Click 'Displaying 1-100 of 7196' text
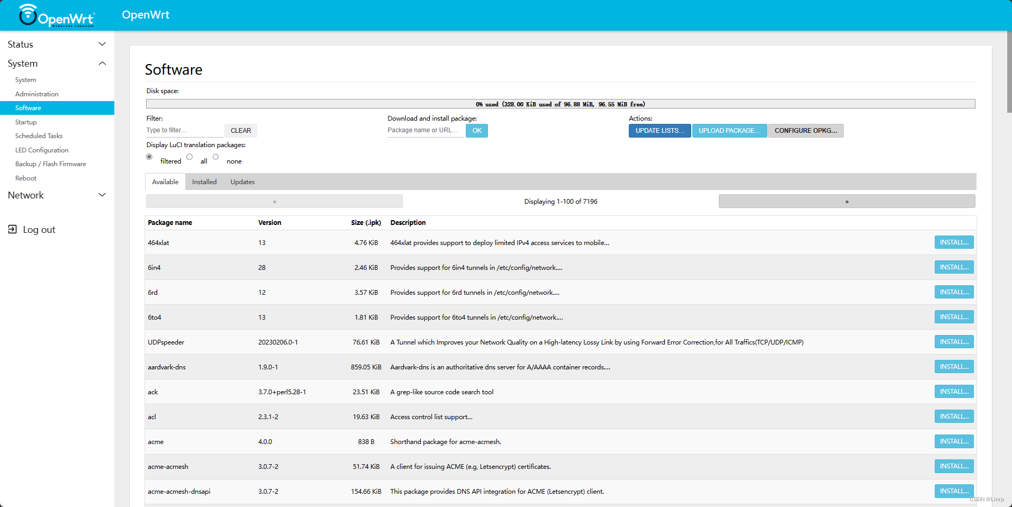Viewport: 1012px width, 507px height. 561,202
